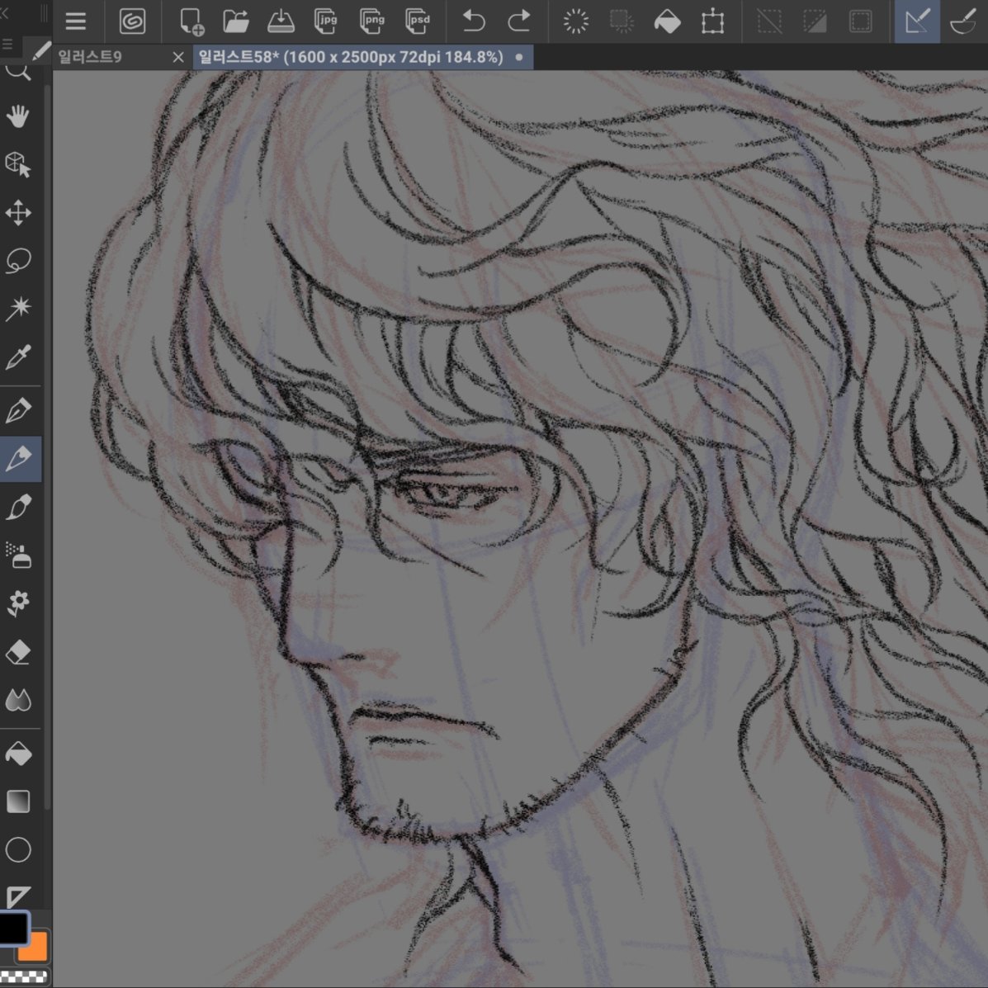
Task: Undo the last stroke
Action: [473, 21]
